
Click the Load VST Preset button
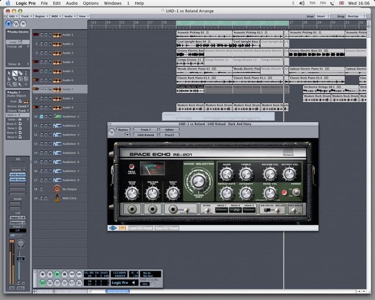click(x=140, y=227)
